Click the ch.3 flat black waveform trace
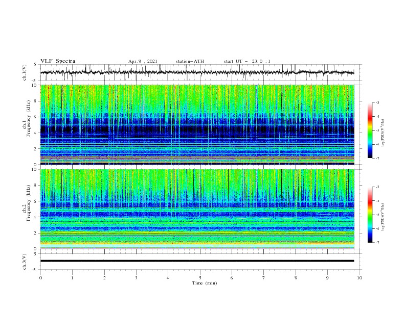The width and height of the screenshot is (405, 312). tap(197, 261)
